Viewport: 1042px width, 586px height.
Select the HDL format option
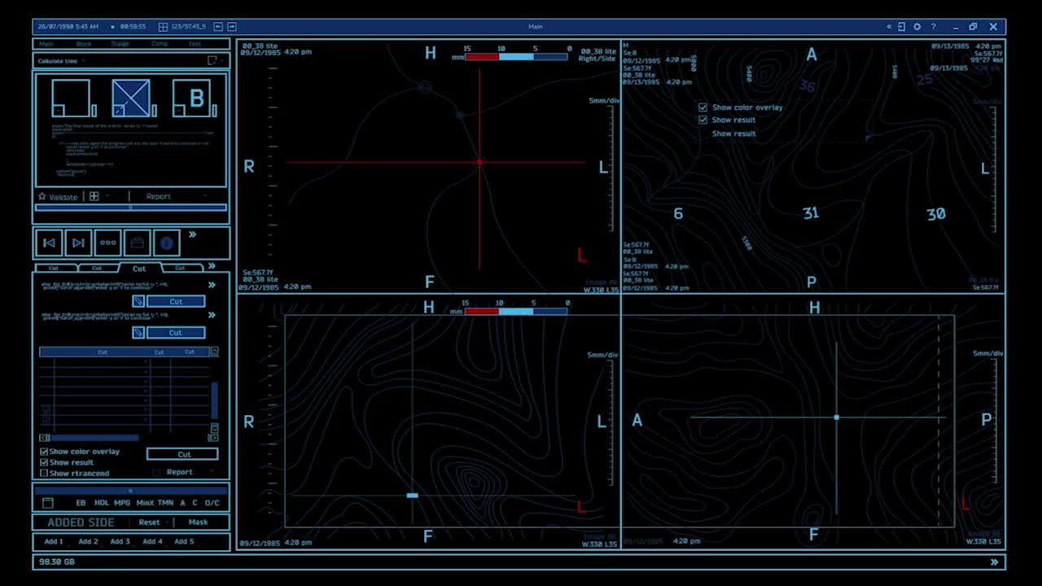(102, 503)
